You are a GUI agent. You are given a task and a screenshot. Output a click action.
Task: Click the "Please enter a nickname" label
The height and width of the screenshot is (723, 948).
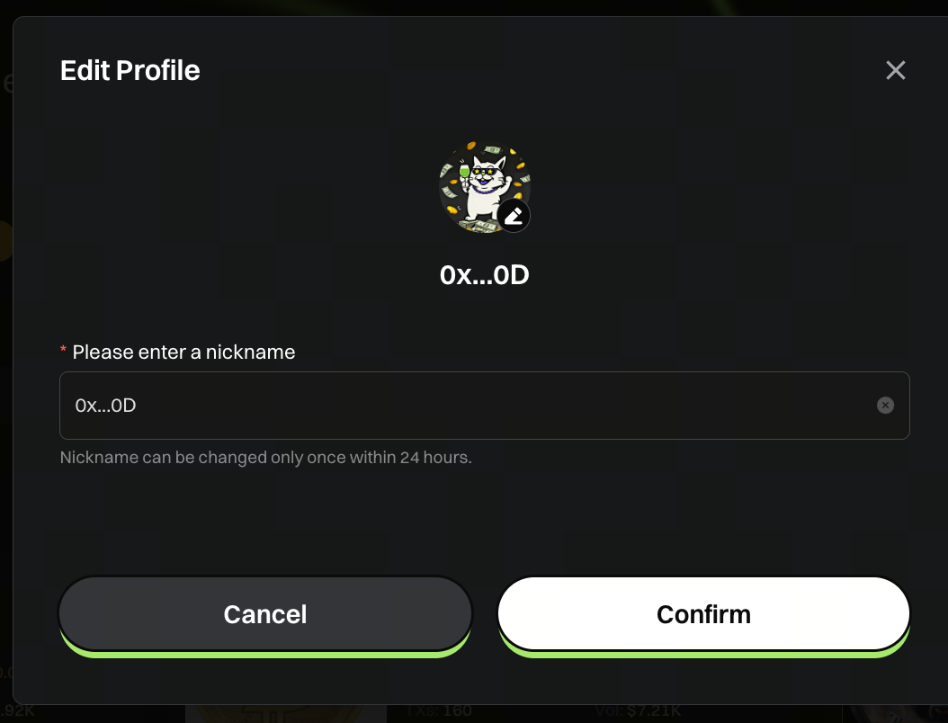(183, 352)
